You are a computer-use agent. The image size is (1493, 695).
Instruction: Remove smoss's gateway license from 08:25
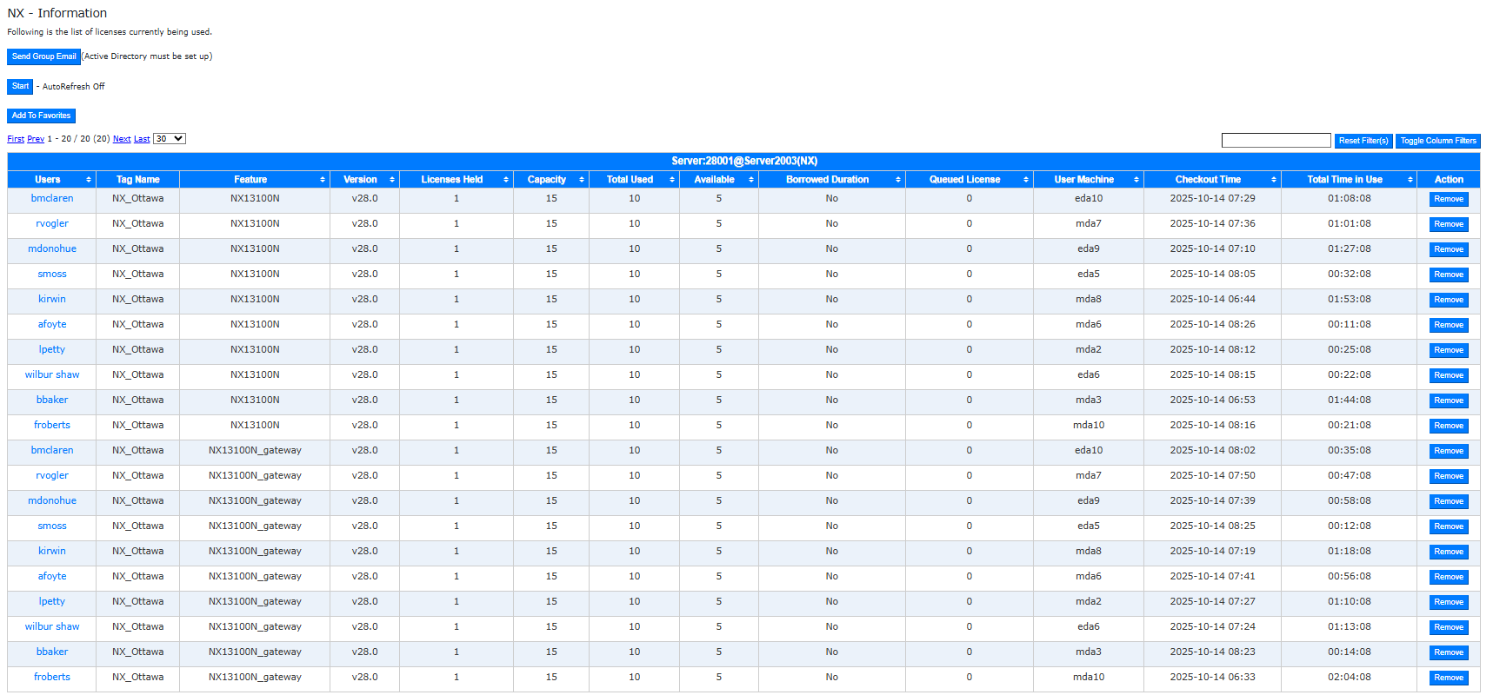pyautogui.click(x=1449, y=527)
